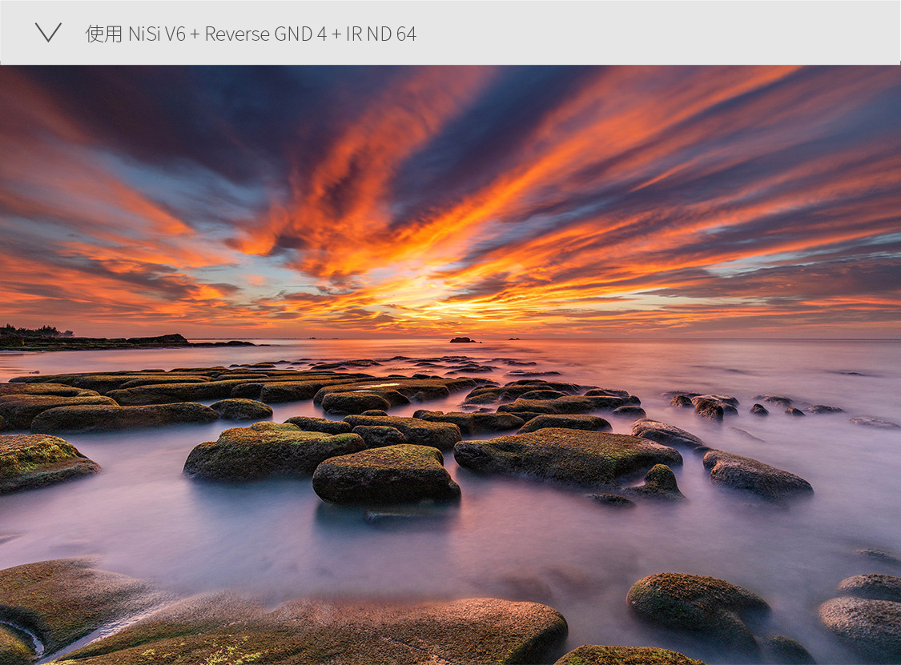Click the "NiSi V6" label in header
The image size is (901, 665).
[x=157, y=34]
